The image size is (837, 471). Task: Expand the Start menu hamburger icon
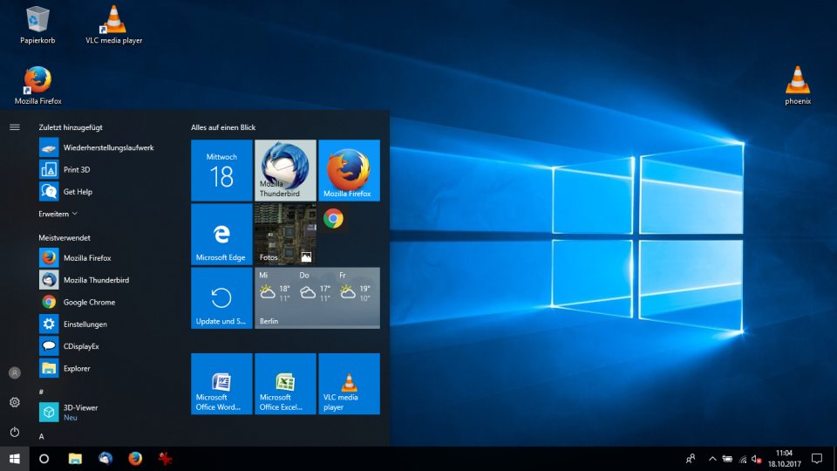click(15, 127)
